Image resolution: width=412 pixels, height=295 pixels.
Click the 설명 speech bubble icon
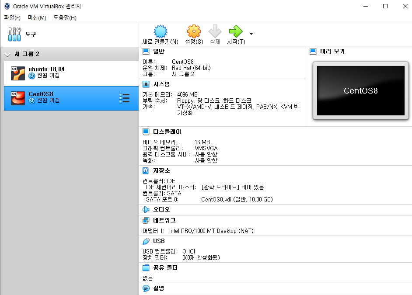pos(146,288)
